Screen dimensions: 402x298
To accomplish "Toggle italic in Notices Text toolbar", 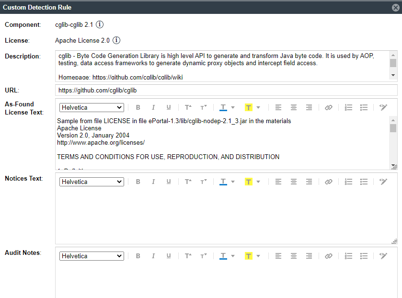I will click(153, 182).
